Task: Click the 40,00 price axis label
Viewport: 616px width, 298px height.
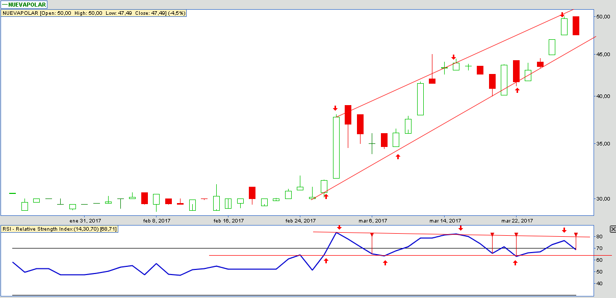Action: click(603, 96)
